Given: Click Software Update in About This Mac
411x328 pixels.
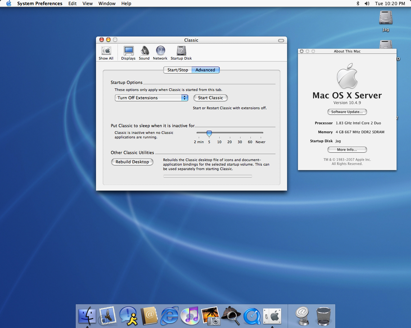Looking at the screenshot, I should click(x=347, y=112).
